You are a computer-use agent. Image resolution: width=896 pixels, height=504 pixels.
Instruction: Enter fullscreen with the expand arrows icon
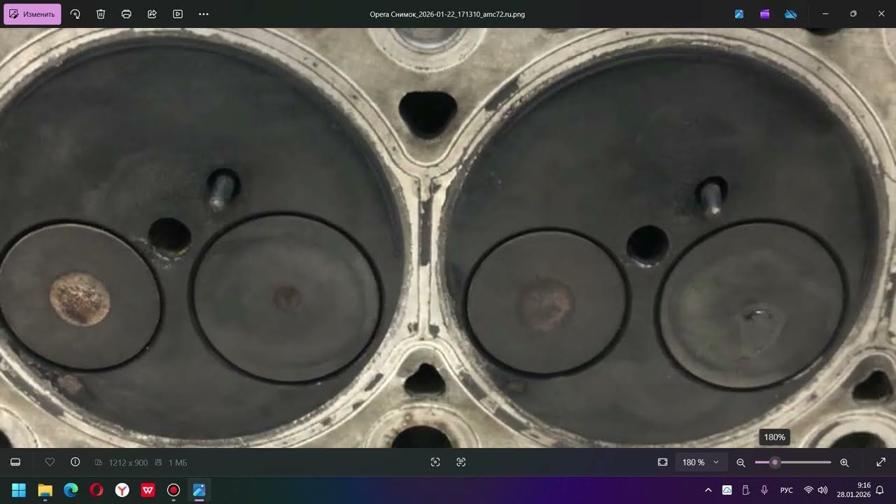coord(881,462)
